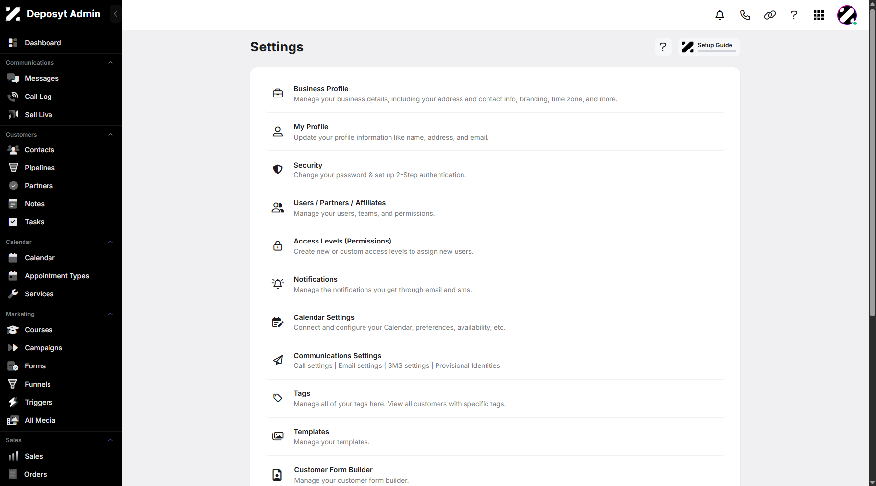Click the link chain icon in header

tap(770, 15)
